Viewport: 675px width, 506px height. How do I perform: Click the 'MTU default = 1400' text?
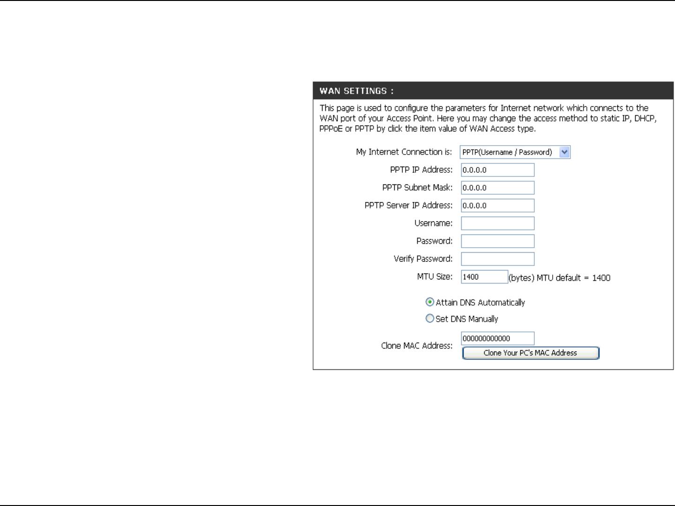click(x=573, y=278)
